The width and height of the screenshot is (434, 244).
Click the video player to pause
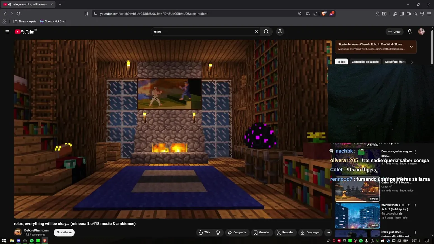[x=173, y=129]
